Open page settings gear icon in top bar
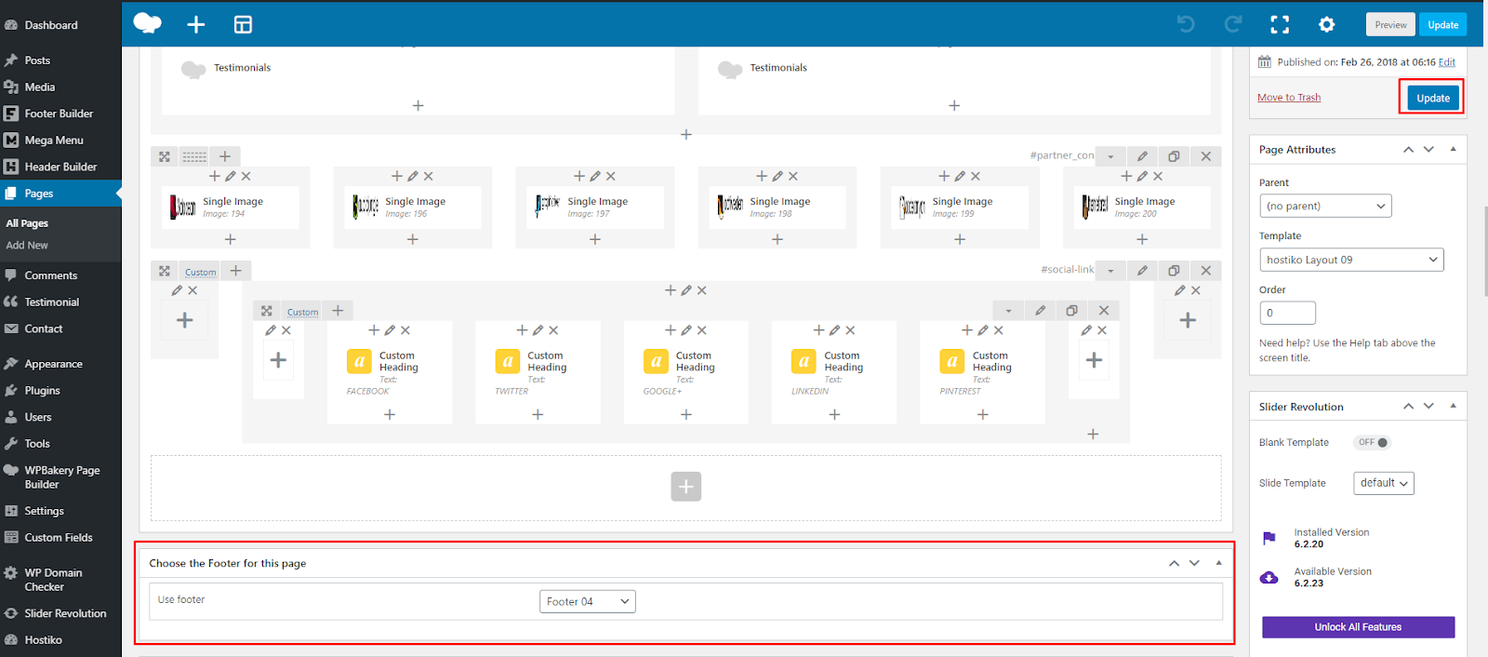The height and width of the screenshot is (657, 1488). pos(1326,25)
